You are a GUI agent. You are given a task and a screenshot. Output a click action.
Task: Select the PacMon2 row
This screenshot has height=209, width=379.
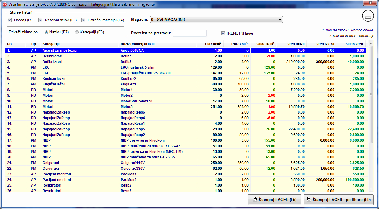point(186,180)
